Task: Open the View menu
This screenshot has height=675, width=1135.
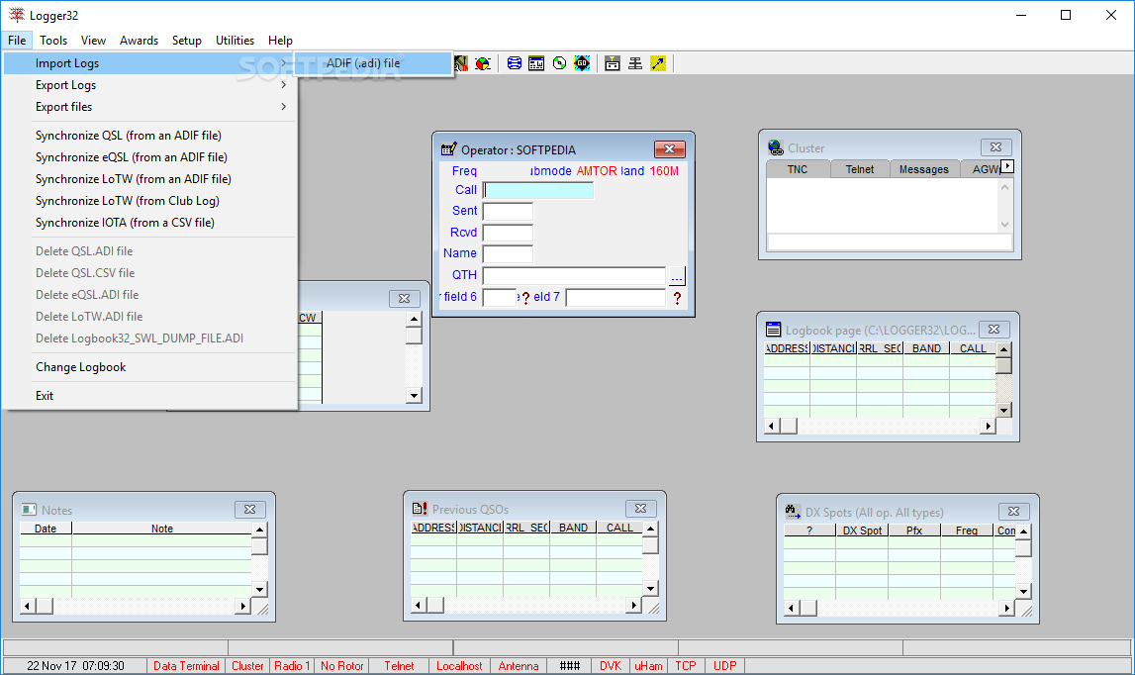Action: (x=93, y=41)
